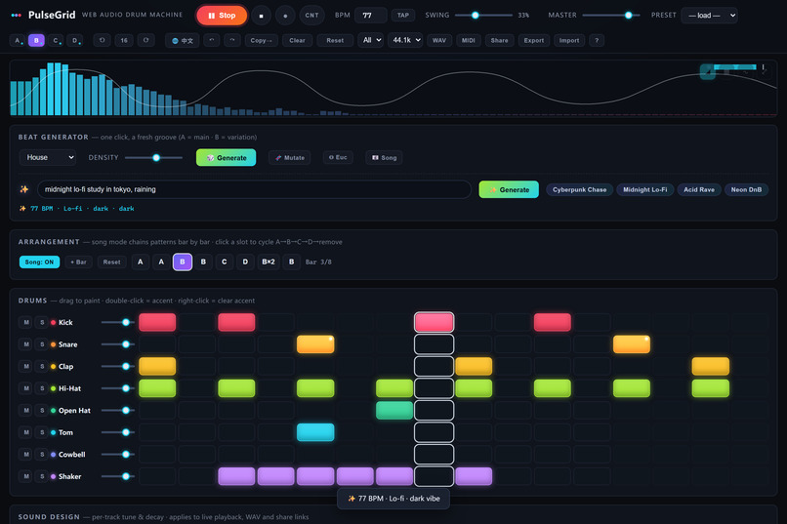This screenshot has width=787, height=524.
Task: Adjust the Master volume slider
Action: pyautogui.click(x=611, y=16)
